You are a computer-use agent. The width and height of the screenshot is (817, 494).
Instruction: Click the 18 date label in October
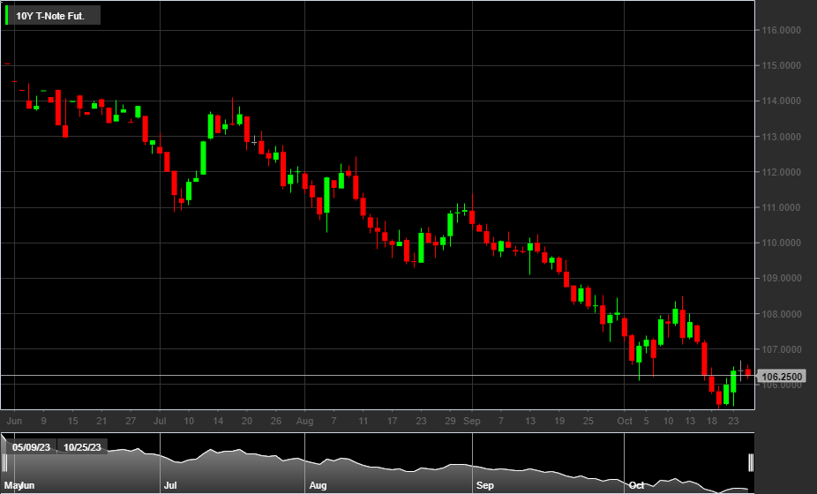tap(712, 421)
